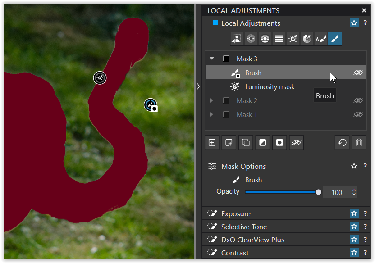375x263 pixels.
Task: Select the Control Line tool
Action: point(265,39)
